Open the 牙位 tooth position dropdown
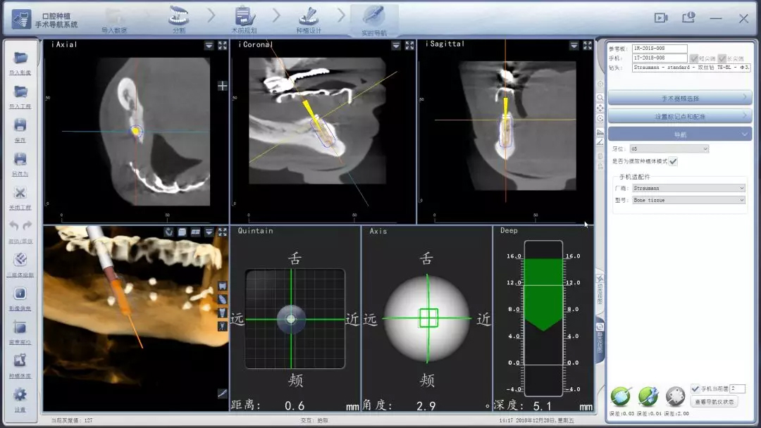761x428 pixels. pos(670,149)
